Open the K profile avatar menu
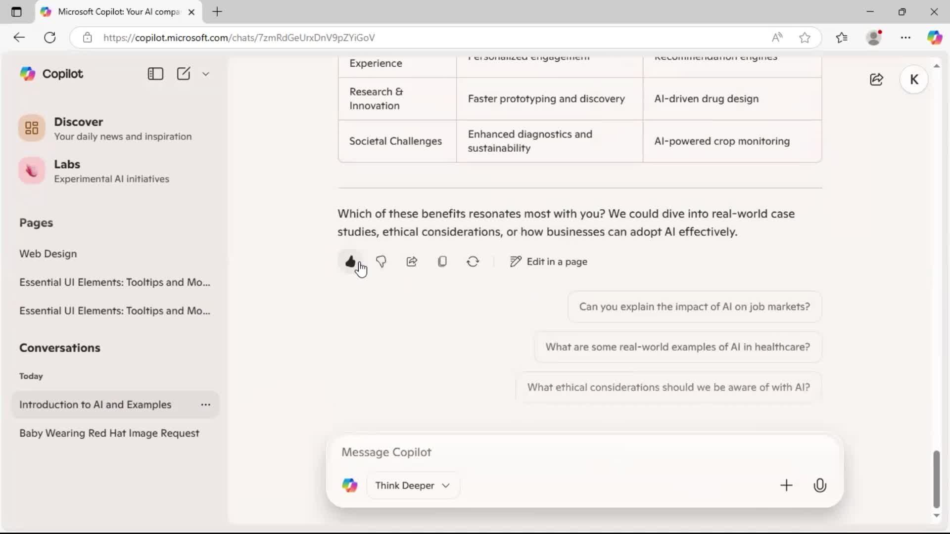950x534 pixels. [914, 80]
